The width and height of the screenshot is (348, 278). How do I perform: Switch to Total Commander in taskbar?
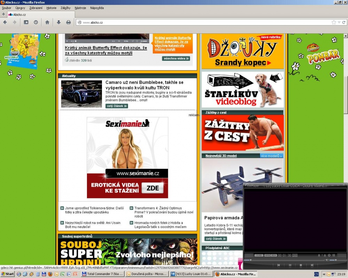[102, 274]
